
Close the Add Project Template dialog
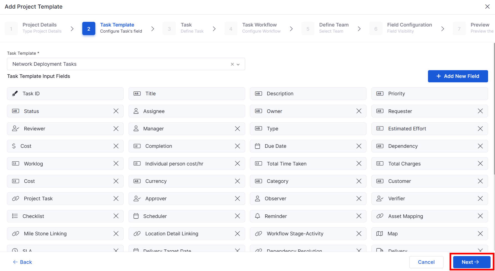[487, 7]
